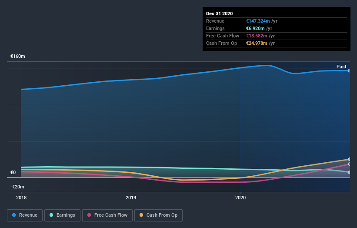The width and height of the screenshot is (357, 228).
Task: Click the €18.582m free cash flow value
Action: click(257, 36)
